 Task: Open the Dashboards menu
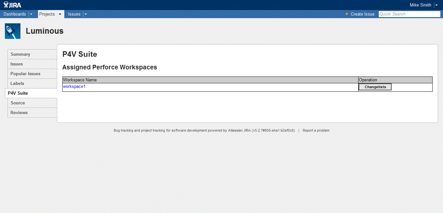pos(15,14)
